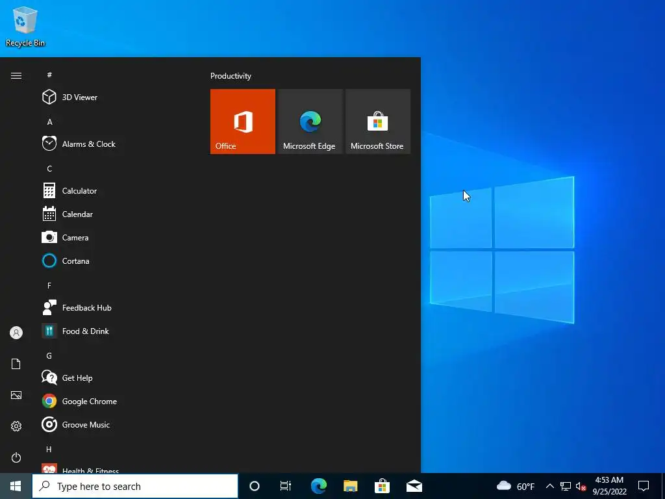Screen dimensions: 665x499
Task: Click the taskbar search box
Action: click(x=135, y=486)
